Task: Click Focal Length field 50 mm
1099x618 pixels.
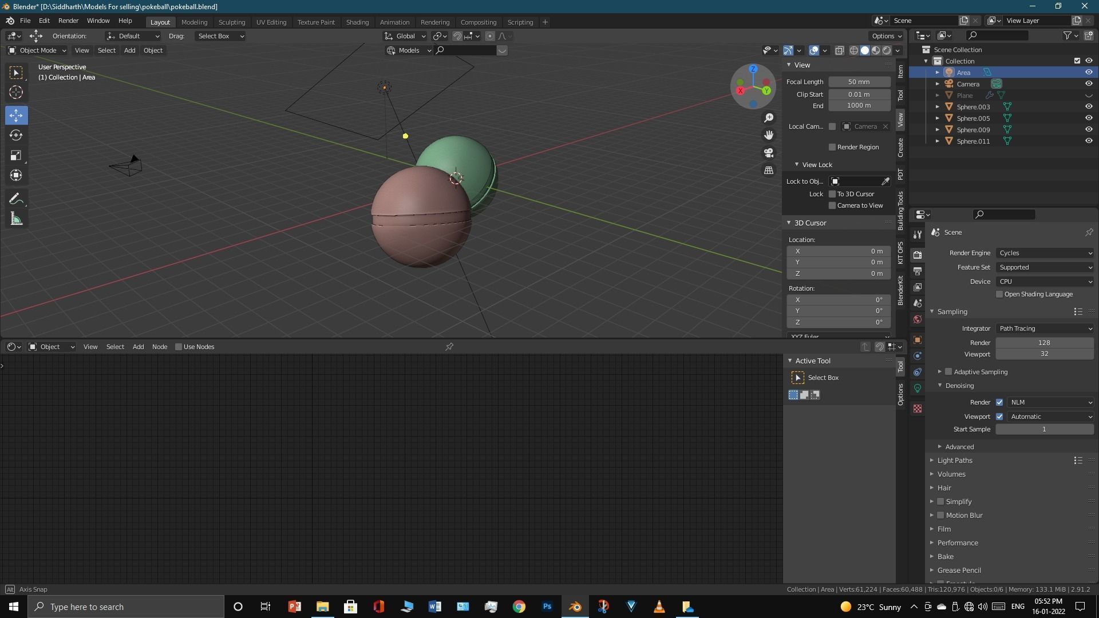Action: click(859, 82)
